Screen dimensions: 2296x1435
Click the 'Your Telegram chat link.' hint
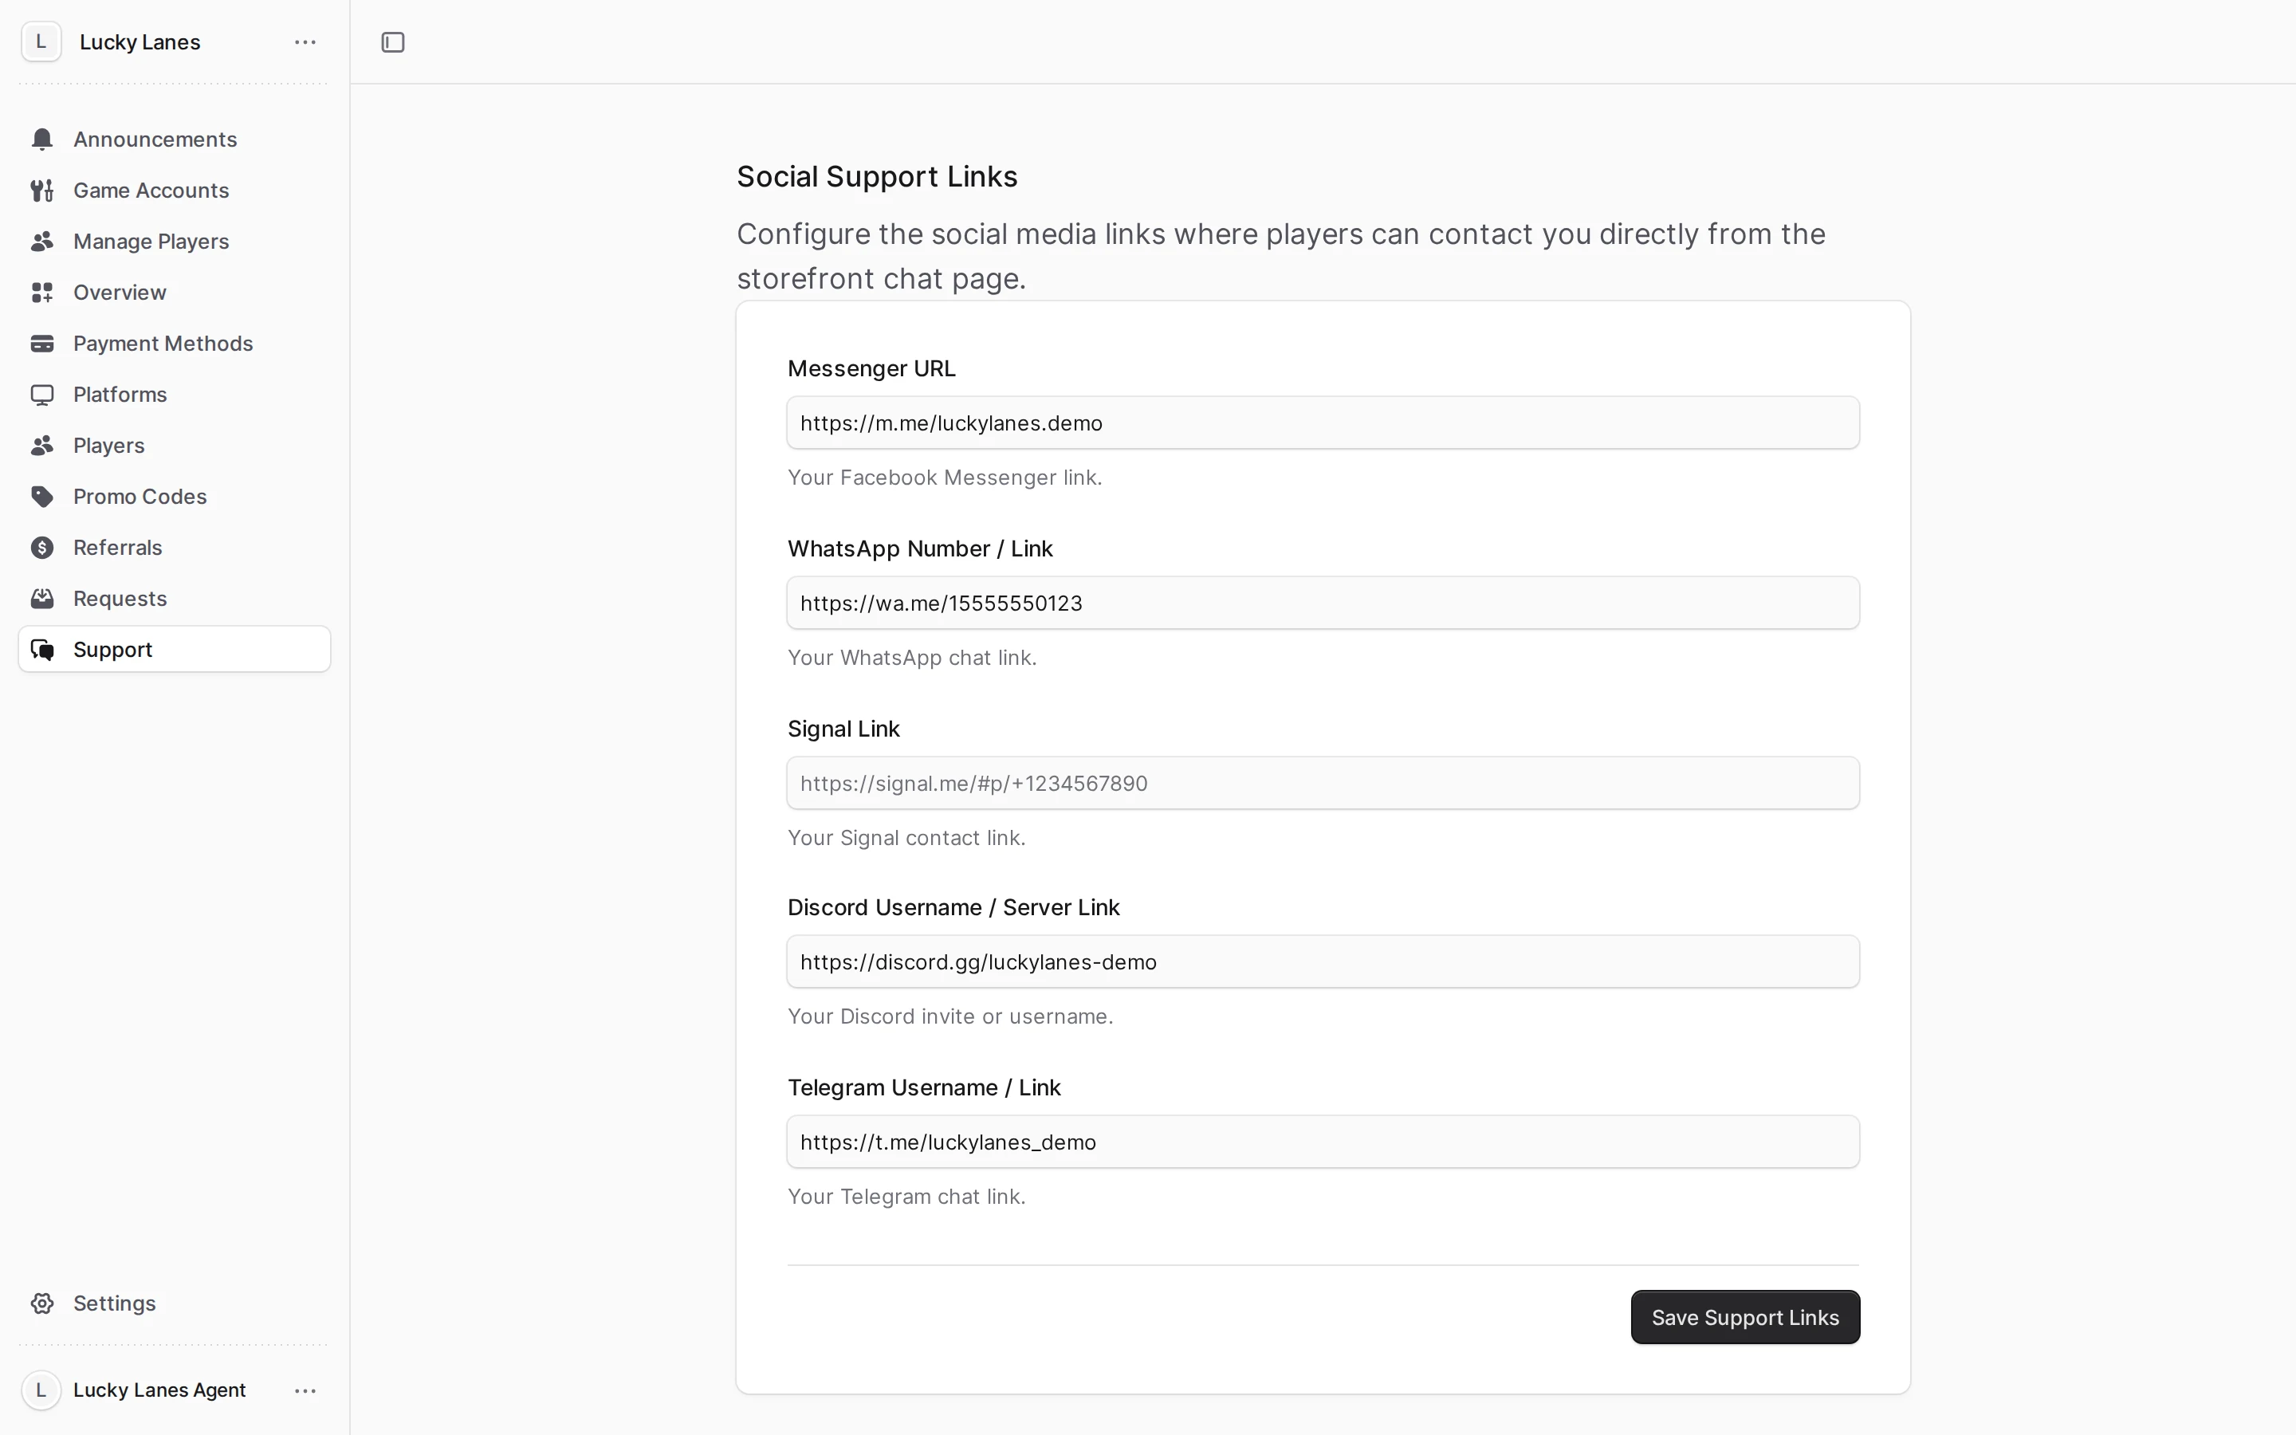906,1197
